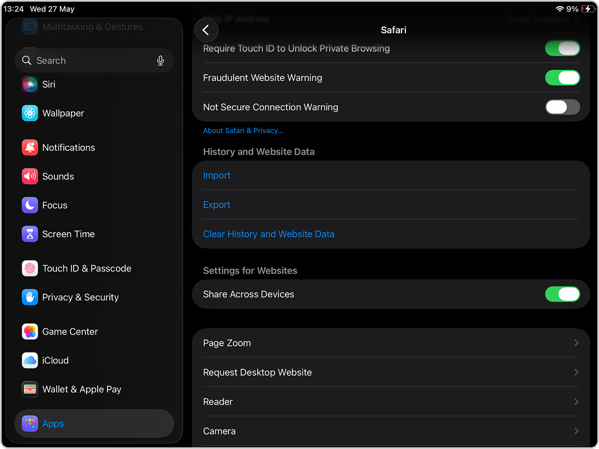
Task: Open Reader settings chevron
Action: click(576, 402)
